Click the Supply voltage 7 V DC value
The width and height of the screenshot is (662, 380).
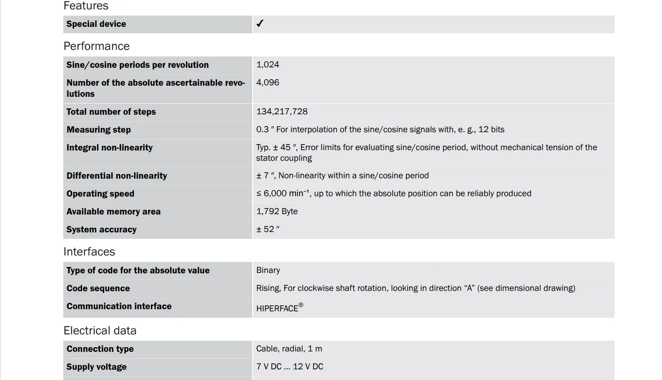[x=290, y=367]
